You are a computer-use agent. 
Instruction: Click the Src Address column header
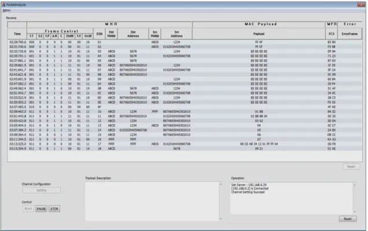[176, 34]
